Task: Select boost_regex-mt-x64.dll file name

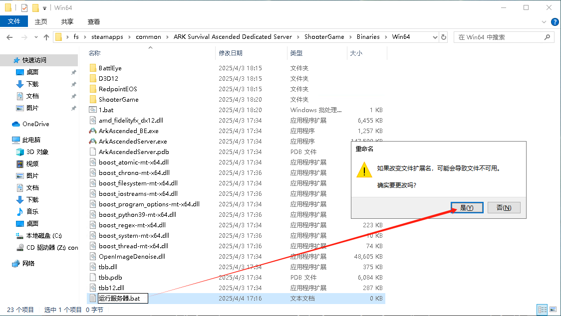Action: [x=132, y=225]
